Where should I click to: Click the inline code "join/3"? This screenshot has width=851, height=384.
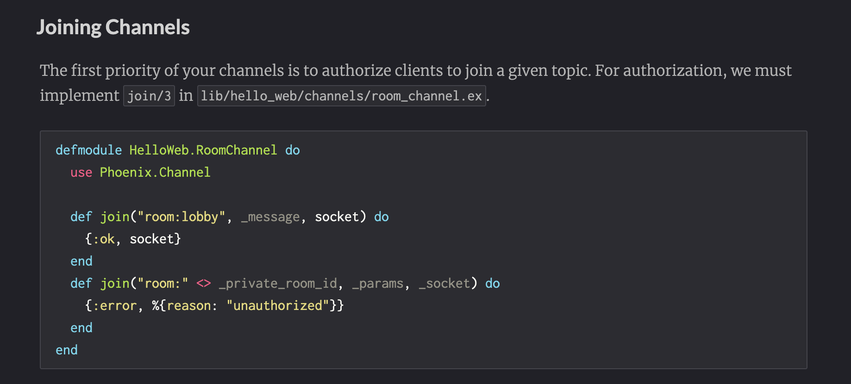coord(149,96)
